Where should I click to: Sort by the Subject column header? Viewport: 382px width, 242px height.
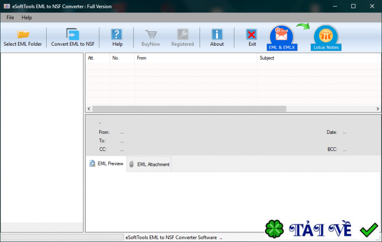tap(319, 58)
